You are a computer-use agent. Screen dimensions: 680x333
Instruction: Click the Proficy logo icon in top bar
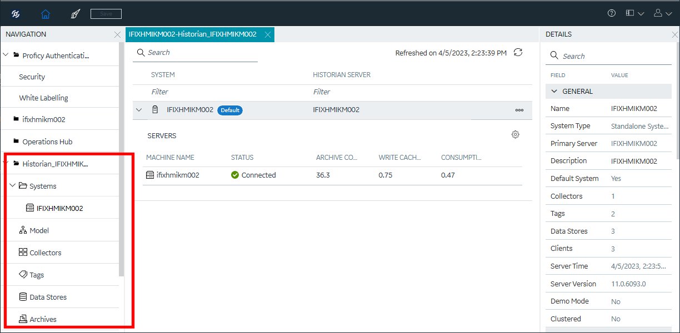point(16,13)
